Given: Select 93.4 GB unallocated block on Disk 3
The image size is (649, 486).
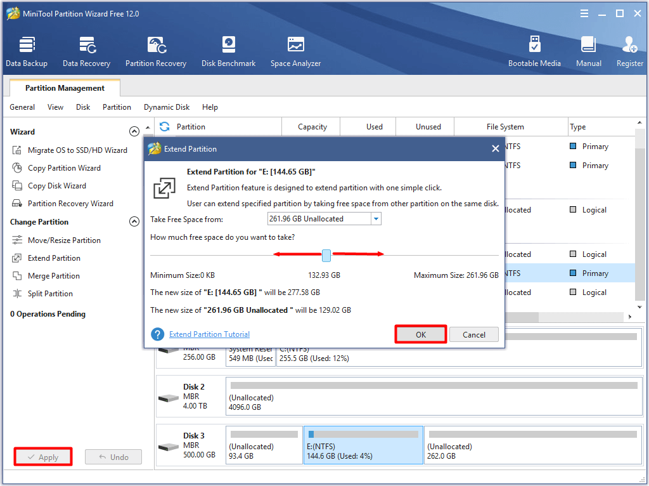Looking at the screenshot, I should click(264, 445).
